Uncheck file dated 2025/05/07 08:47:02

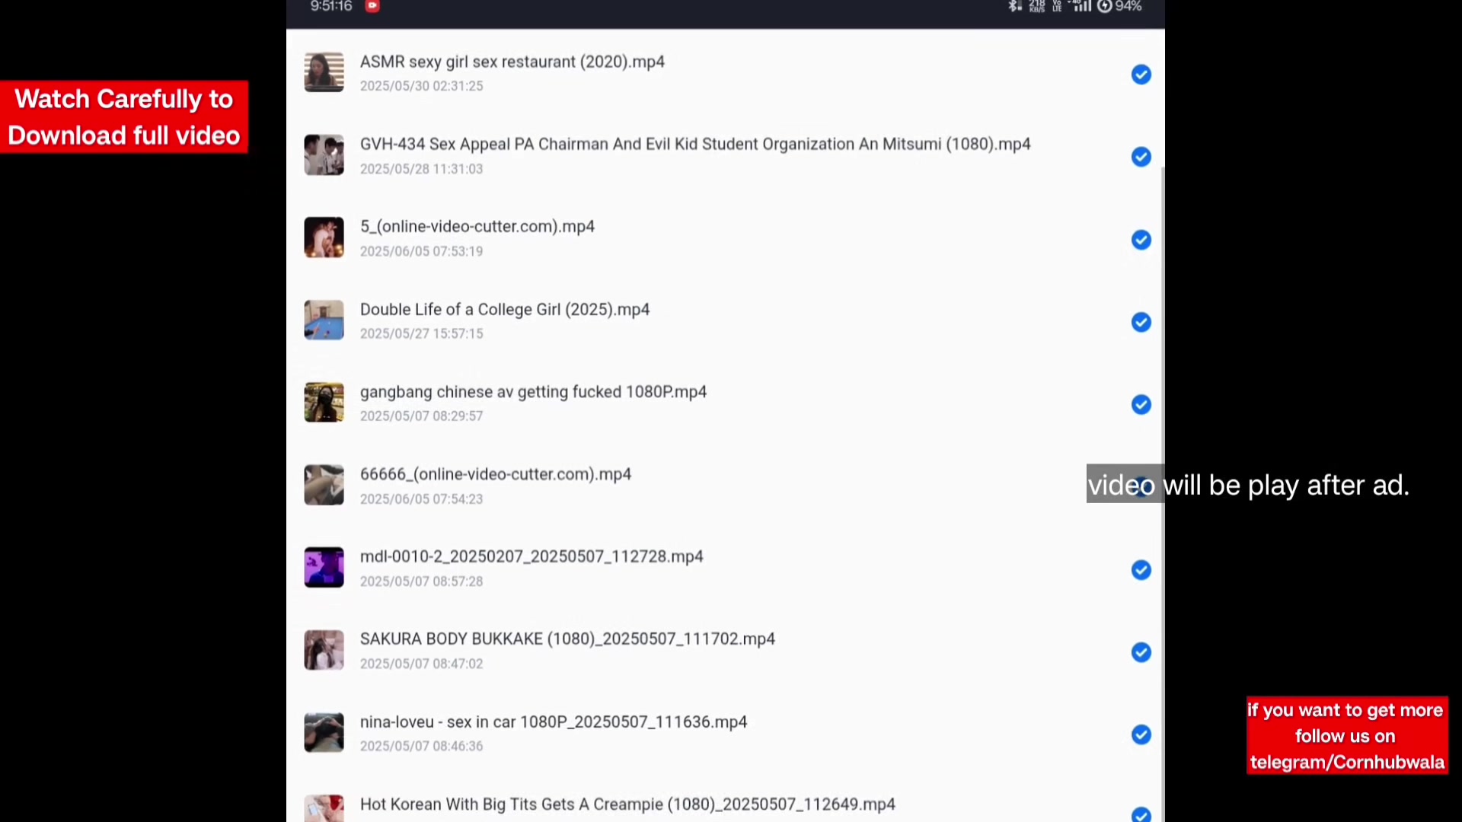tap(1141, 652)
